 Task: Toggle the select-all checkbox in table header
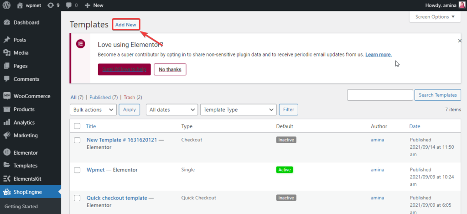tap(77, 126)
